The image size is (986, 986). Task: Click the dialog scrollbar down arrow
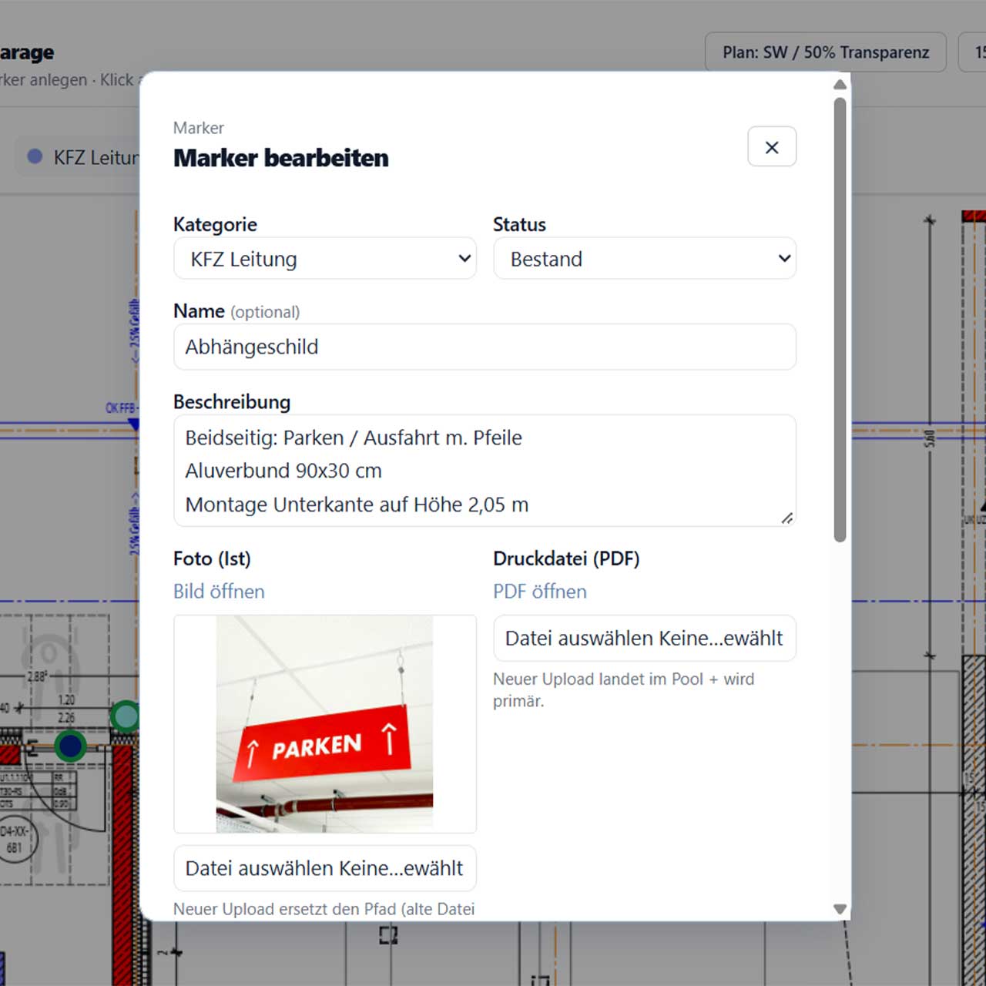pyautogui.click(x=840, y=909)
